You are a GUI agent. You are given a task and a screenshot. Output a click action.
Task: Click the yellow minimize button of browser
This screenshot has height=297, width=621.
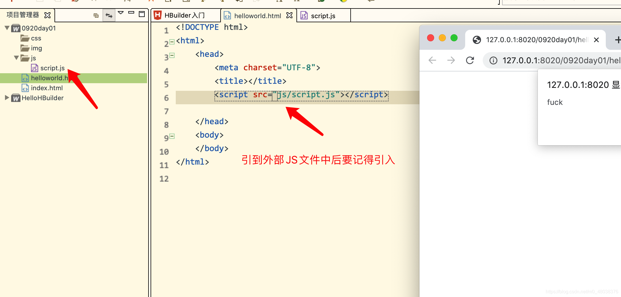tap(442, 38)
